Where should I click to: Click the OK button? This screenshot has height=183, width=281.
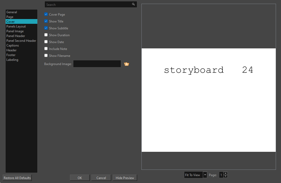80,178
